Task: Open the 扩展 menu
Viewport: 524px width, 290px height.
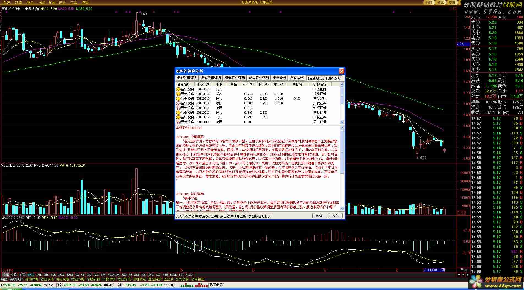Action: pos(52,2)
